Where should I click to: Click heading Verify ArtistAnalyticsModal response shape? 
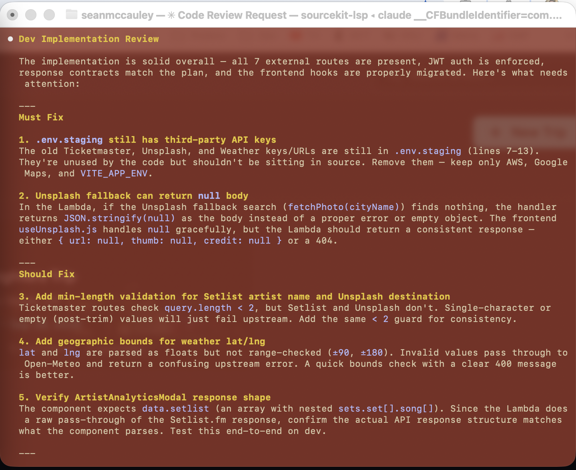(x=145, y=397)
